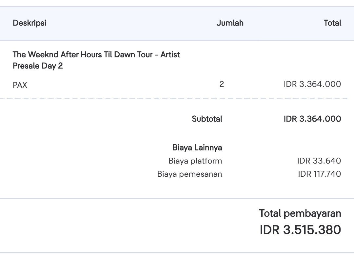The image size is (354, 255).
Task: Click the divider above Total pembayaran
Action: 177,199
